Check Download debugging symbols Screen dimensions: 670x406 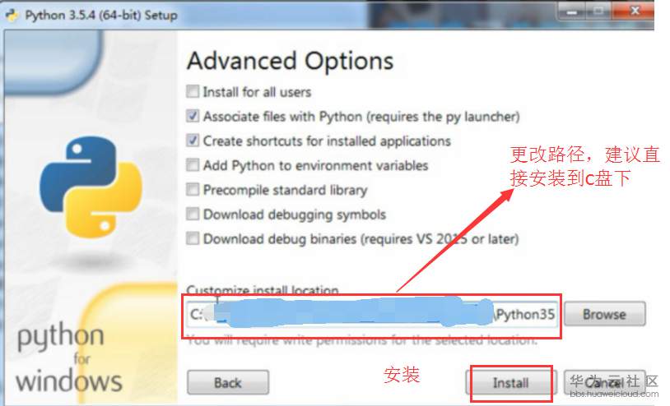tap(193, 214)
